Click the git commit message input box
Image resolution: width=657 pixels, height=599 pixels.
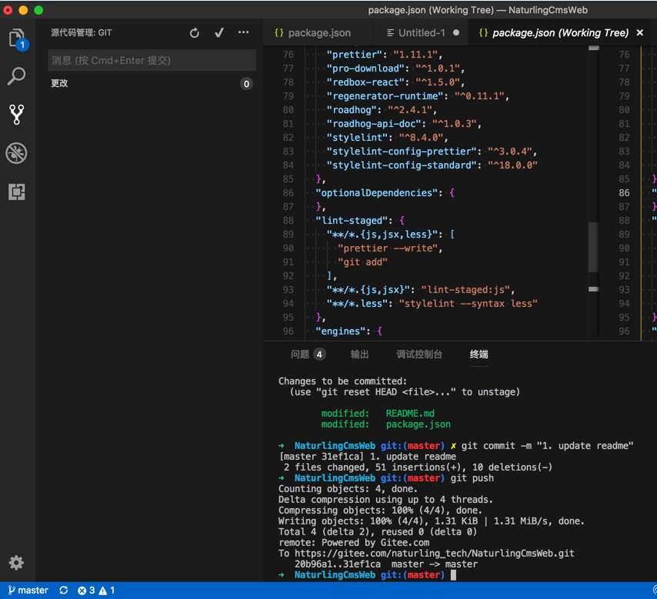pyautogui.click(x=152, y=60)
